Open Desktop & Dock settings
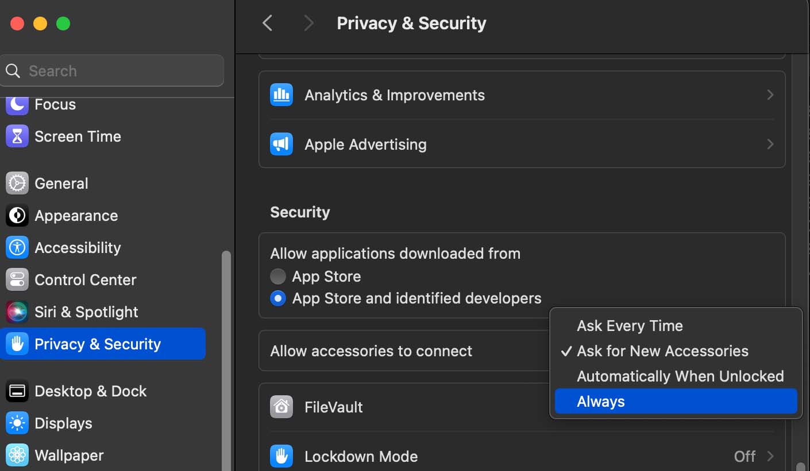The image size is (810, 471). (90, 391)
